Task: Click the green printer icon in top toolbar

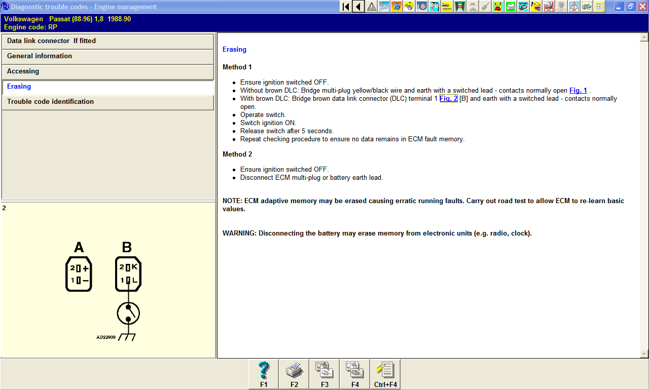Action: tap(511, 7)
